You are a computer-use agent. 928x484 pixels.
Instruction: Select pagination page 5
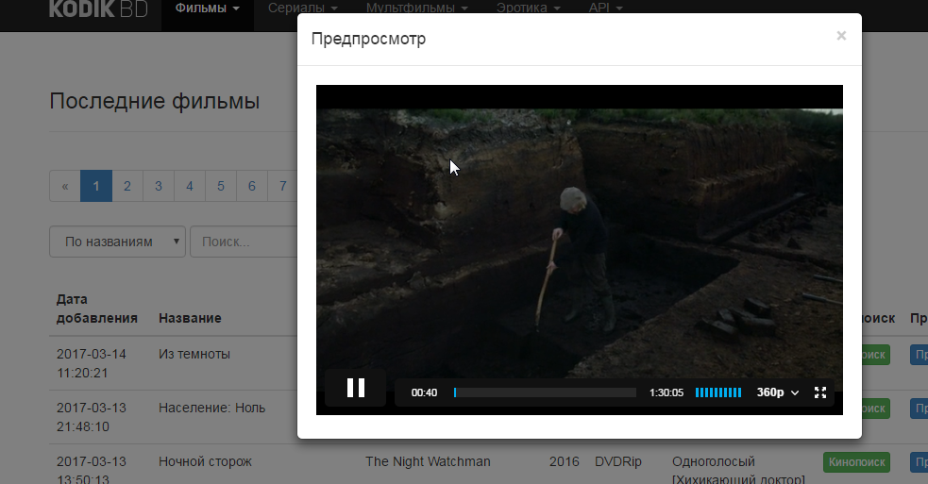221,187
